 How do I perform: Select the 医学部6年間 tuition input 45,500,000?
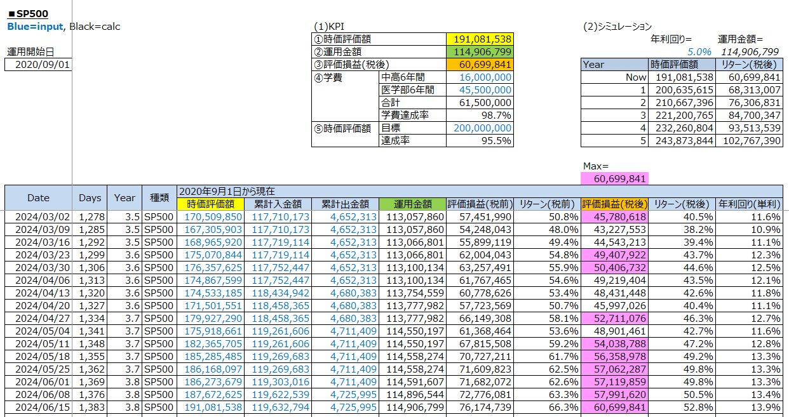click(479, 89)
